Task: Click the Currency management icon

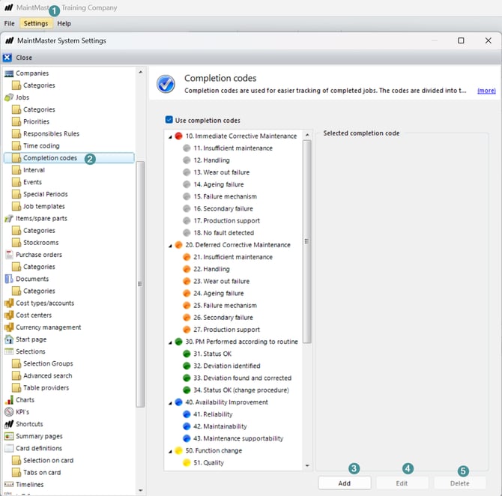Action: coord(9,327)
